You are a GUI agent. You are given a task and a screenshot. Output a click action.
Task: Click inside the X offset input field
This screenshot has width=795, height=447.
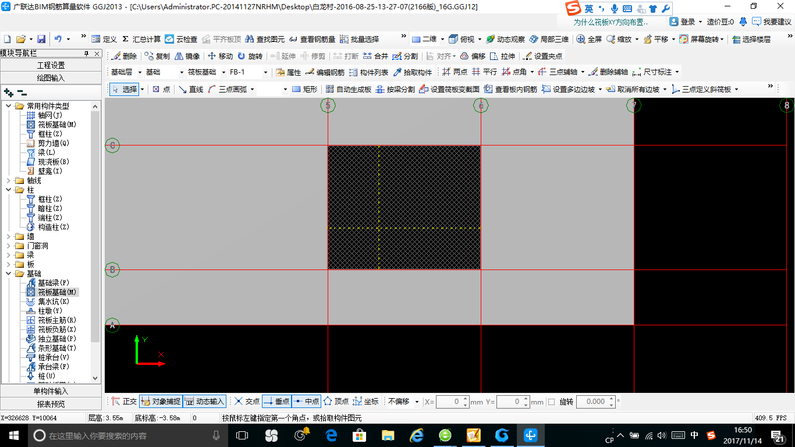[450, 402]
